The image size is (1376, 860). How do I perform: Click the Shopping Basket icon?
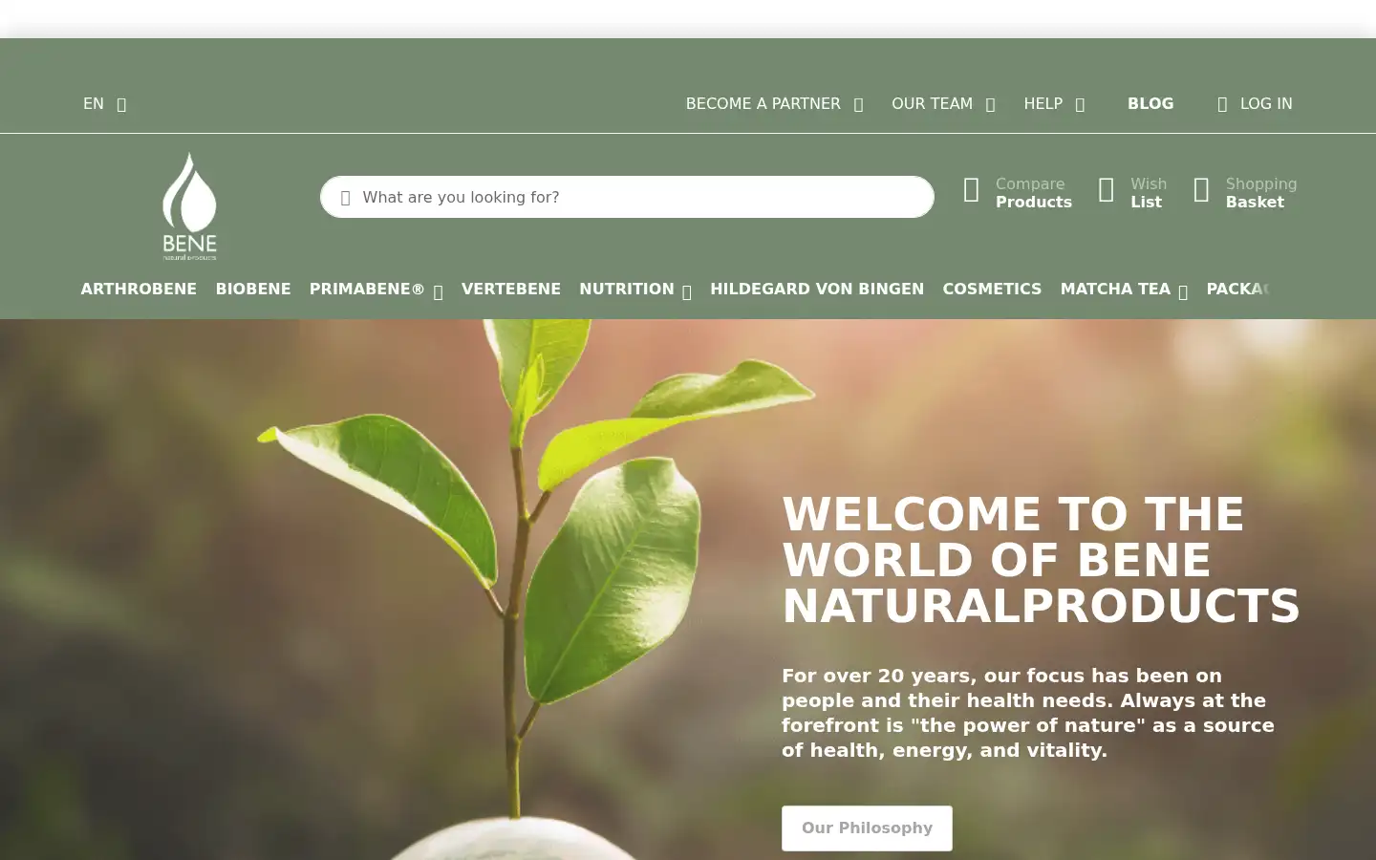pyautogui.click(x=1201, y=190)
